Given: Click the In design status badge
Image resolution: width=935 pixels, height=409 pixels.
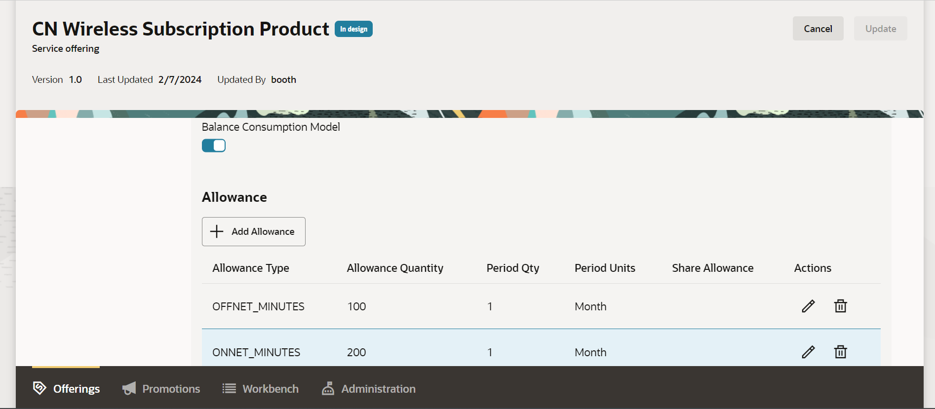Looking at the screenshot, I should pyautogui.click(x=353, y=29).
